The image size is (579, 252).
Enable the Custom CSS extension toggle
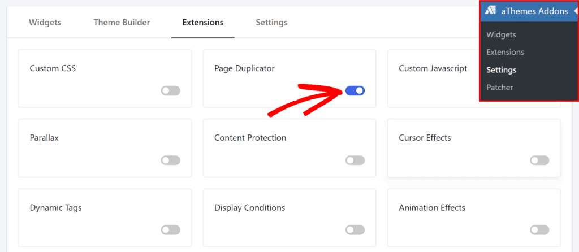(170, 90)
